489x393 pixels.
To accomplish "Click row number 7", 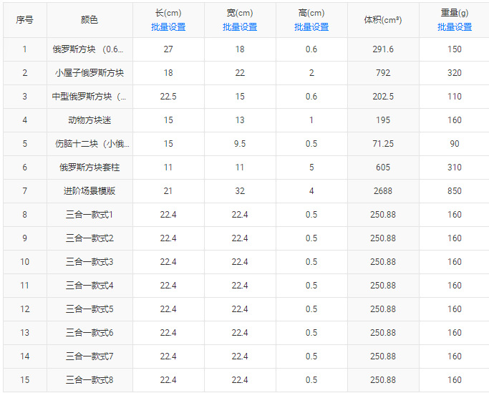I will tap(25, 191).
